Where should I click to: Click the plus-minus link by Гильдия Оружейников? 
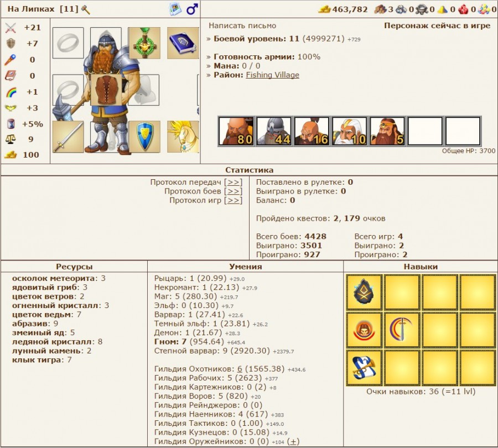[x=294, y=441]
